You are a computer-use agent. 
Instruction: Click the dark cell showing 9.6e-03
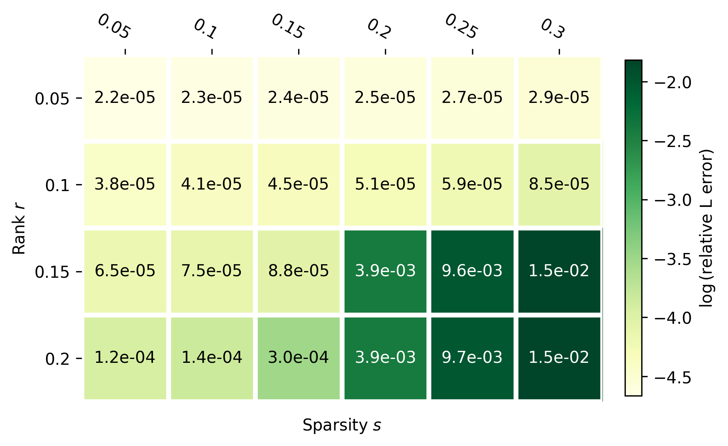click(472, 271)
